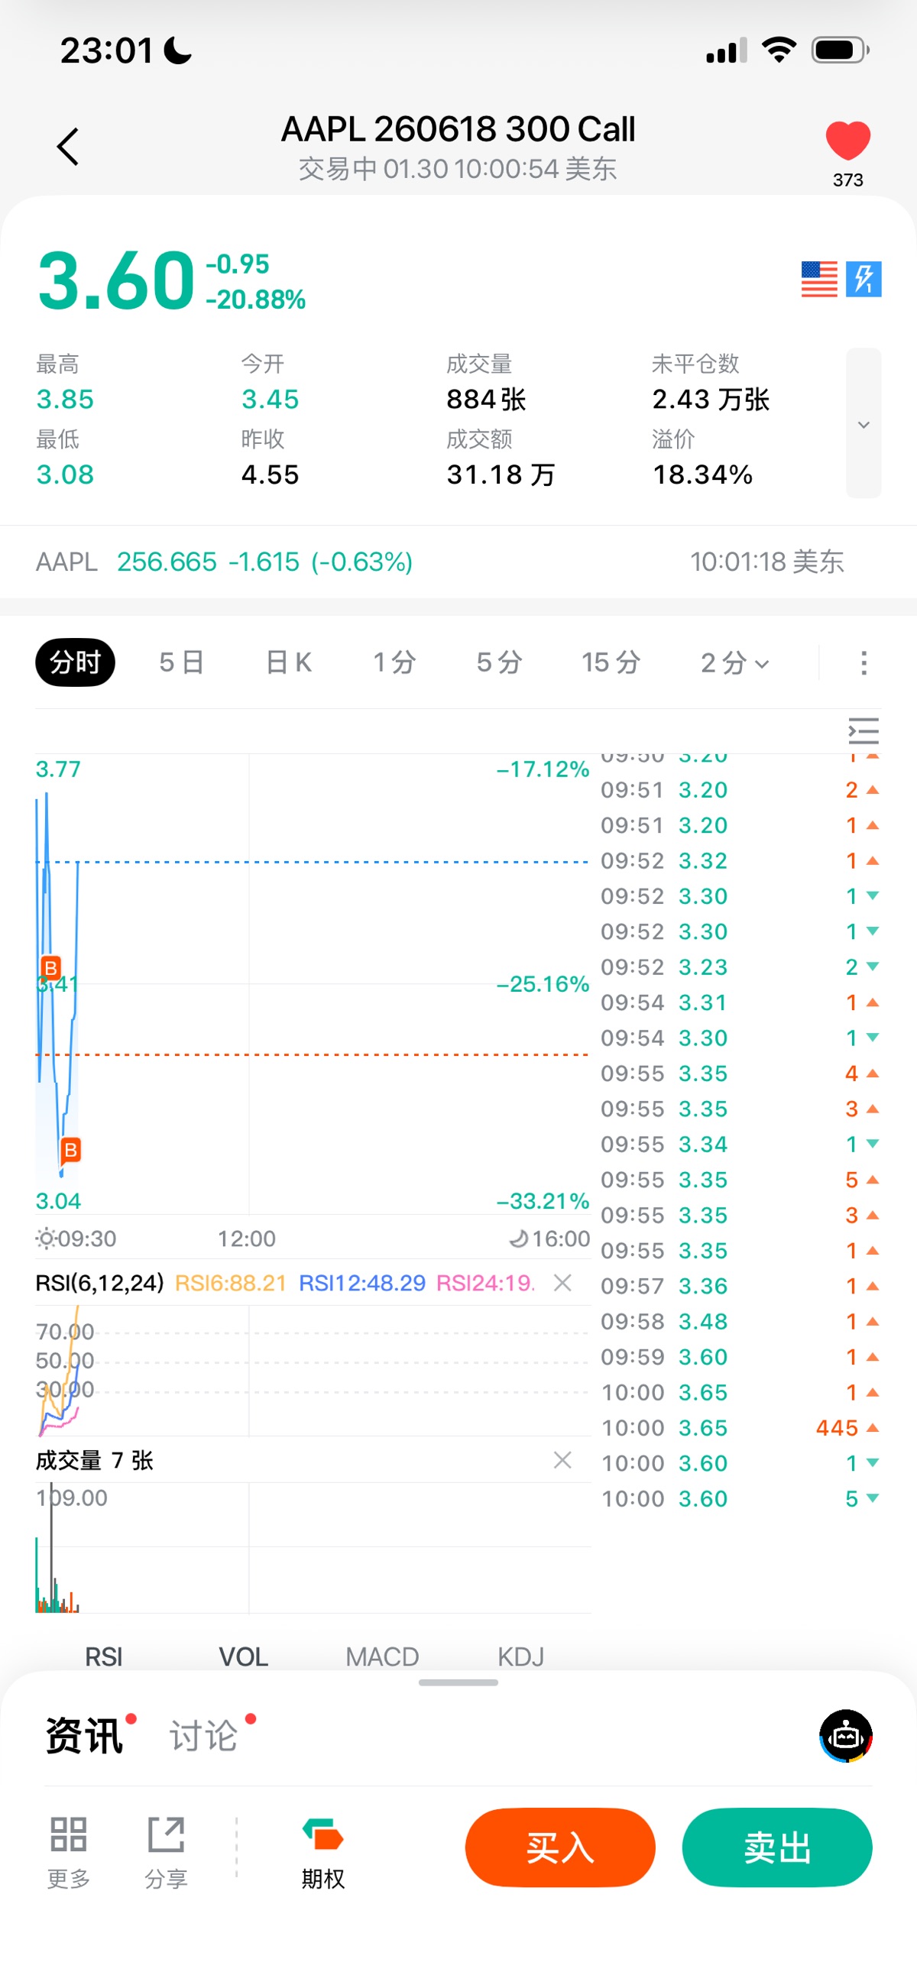Tap the trade list layout icon

pos(863,730)
